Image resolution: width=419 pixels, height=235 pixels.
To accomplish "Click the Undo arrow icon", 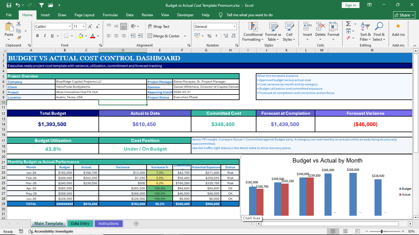I will point(18,5).
